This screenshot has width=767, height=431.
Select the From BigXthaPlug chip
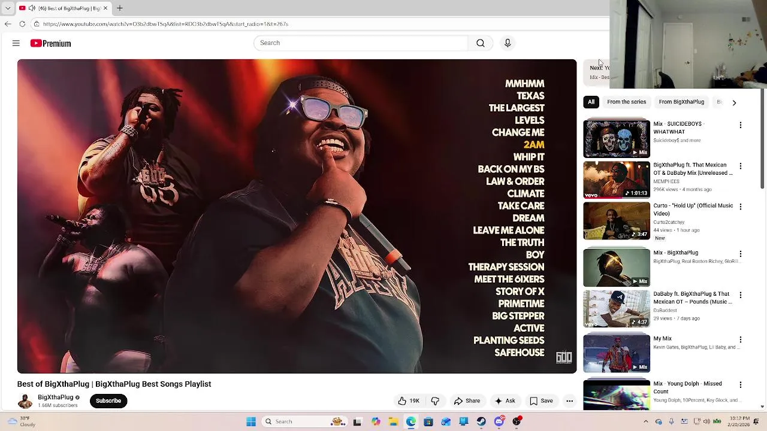coord(681,102)
